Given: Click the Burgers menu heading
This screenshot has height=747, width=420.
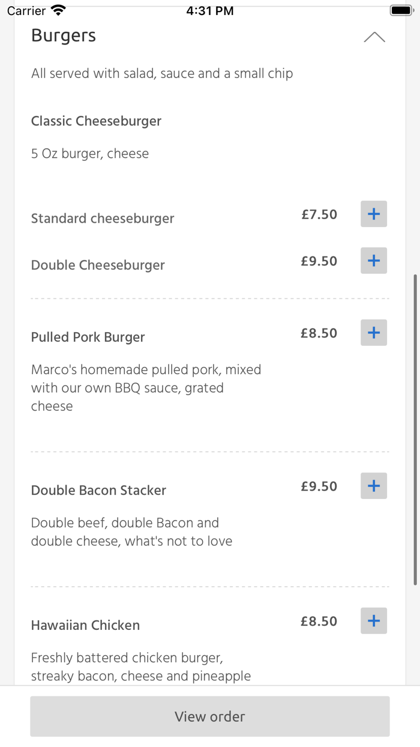Looking at the screenshot, I should pyautogui.click(x=63, y=36).
